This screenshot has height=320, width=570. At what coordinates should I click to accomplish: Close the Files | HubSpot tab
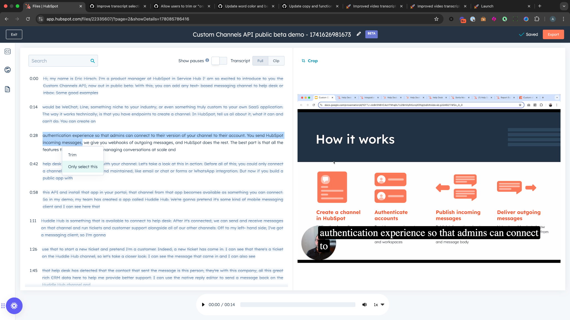[x=81, y=6]
